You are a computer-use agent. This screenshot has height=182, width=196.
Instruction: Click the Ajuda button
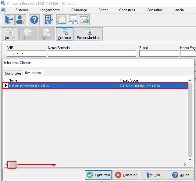tap(180, 175)
